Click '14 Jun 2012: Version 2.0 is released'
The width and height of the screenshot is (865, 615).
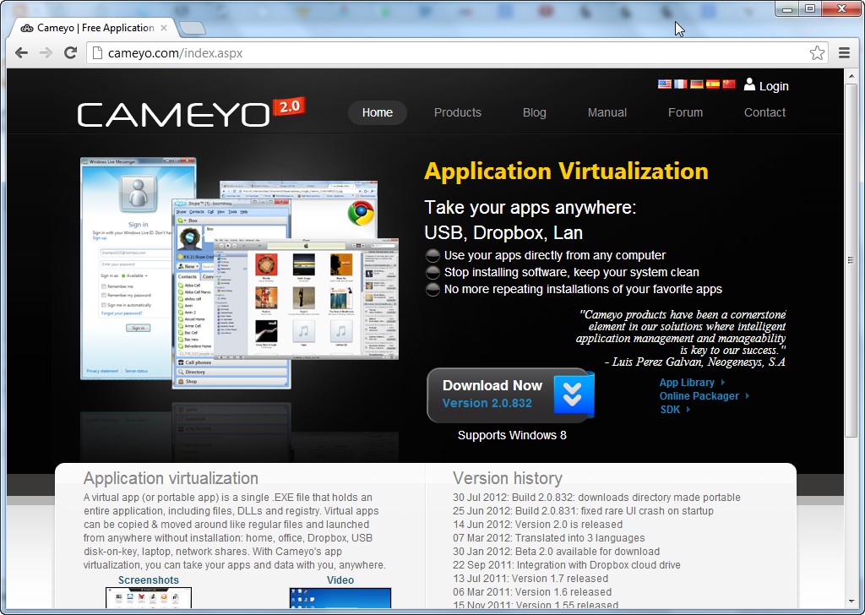537,524
